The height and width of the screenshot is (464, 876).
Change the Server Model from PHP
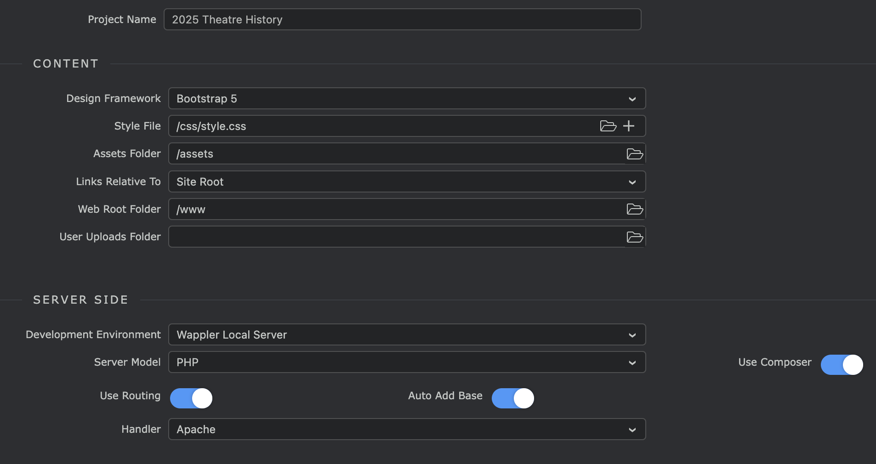coord(407,362)
